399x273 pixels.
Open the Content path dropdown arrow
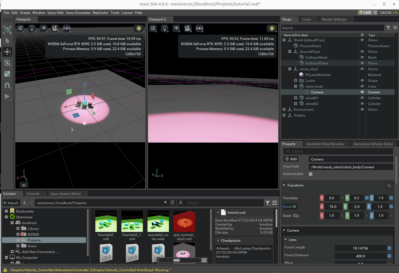[x=165, y=203]
